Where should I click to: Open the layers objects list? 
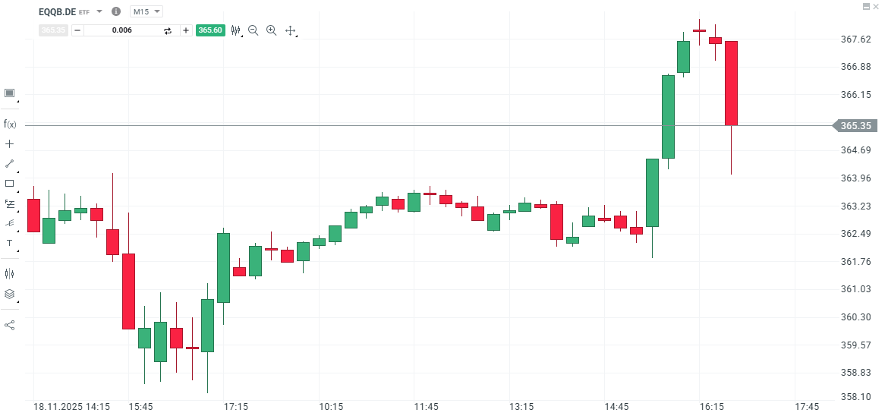[10, 294]
